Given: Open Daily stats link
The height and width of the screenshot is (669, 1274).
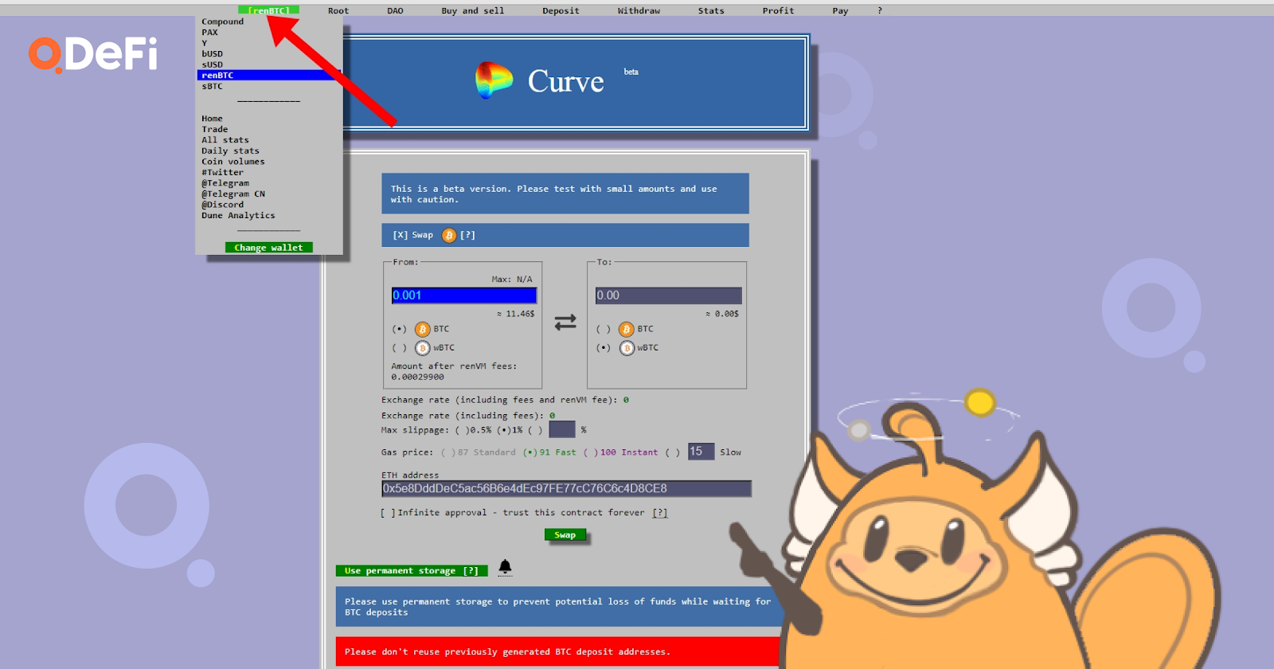Looking at the screenshot, I should tap(230, 151).
